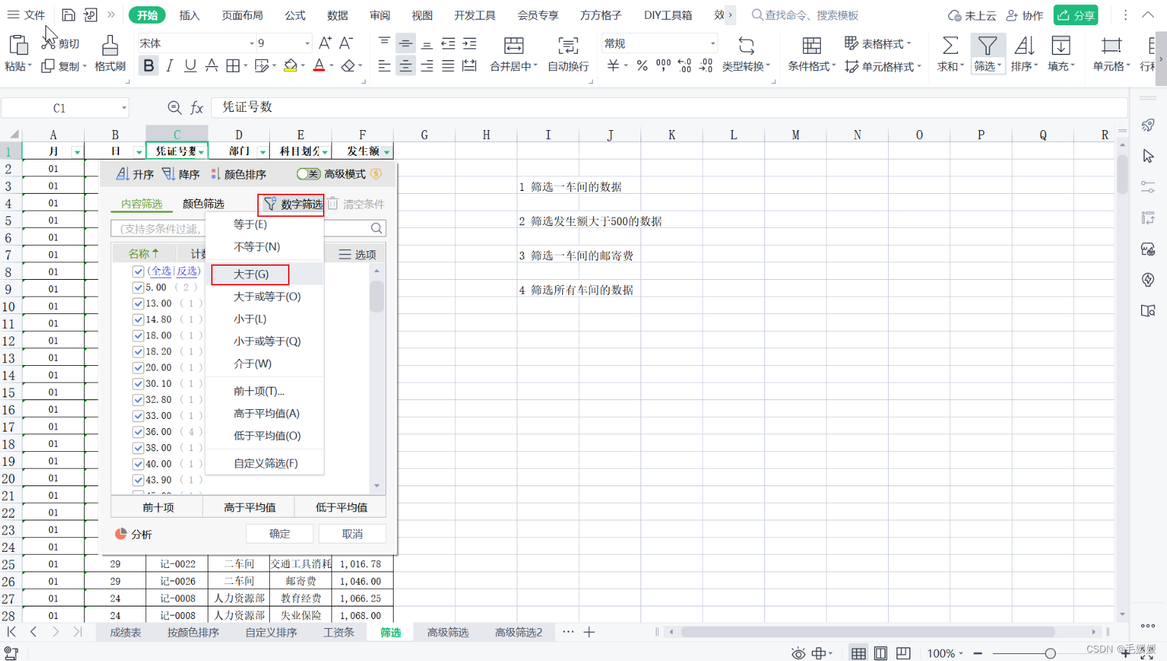Viewport: 1167px width, 661px height.
Task: Click the Fill (填充) icon
Action: 1061,45
